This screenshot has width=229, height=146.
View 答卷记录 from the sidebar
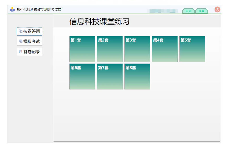coord(32,52)
